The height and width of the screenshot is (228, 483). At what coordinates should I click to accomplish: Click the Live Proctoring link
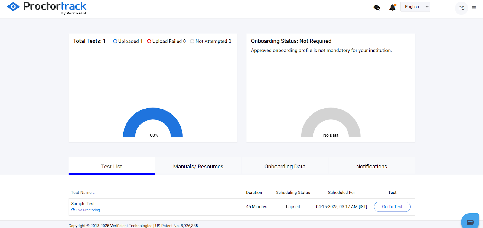tap(88, 210)
